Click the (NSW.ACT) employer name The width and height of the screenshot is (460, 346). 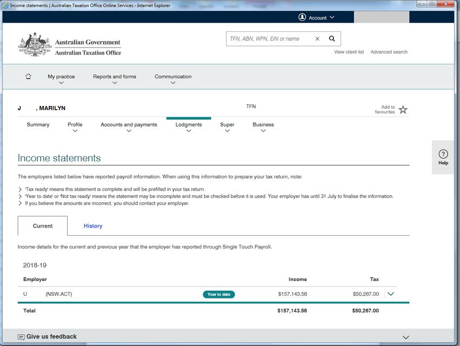coord(58,294)
